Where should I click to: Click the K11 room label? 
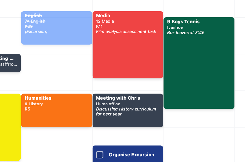click(100, 27)
